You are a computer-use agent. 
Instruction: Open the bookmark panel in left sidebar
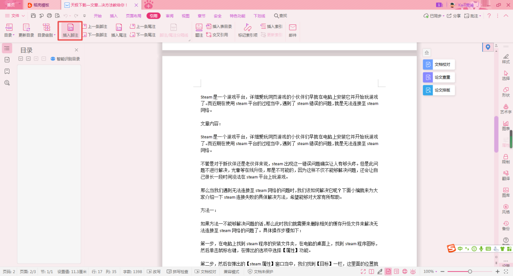coord(7,71)
